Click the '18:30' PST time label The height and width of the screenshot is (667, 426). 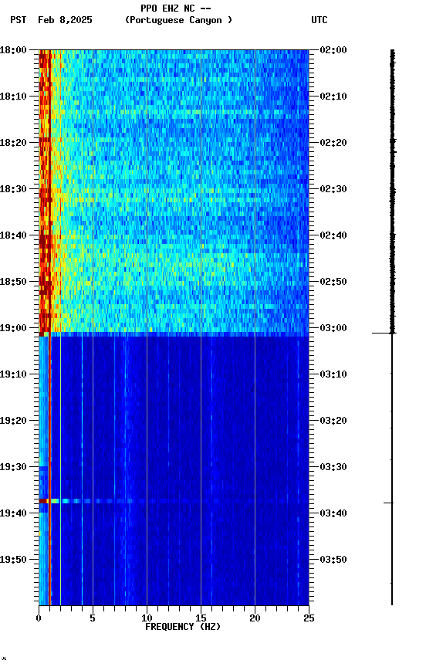point(13,189)
